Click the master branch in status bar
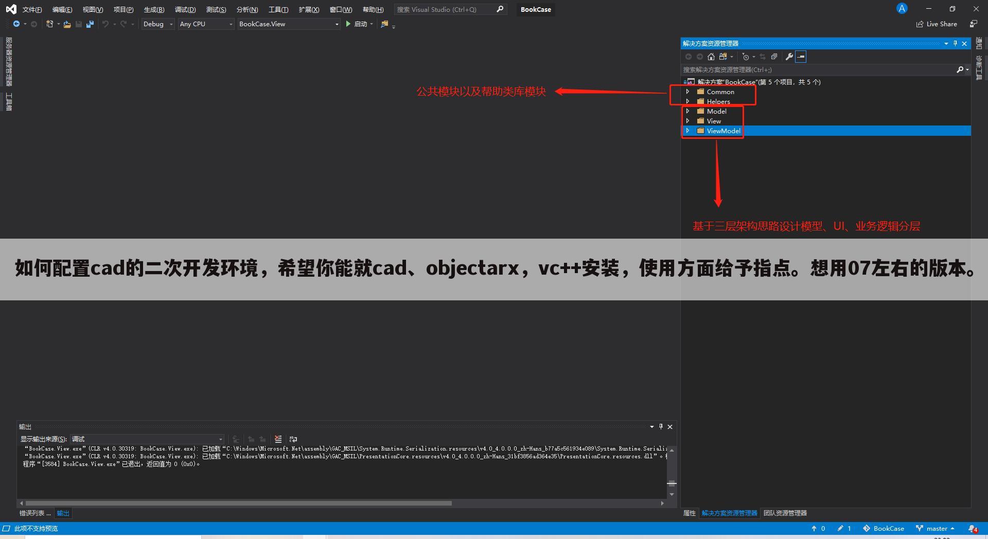988x539 pixels. click(936, 529)
